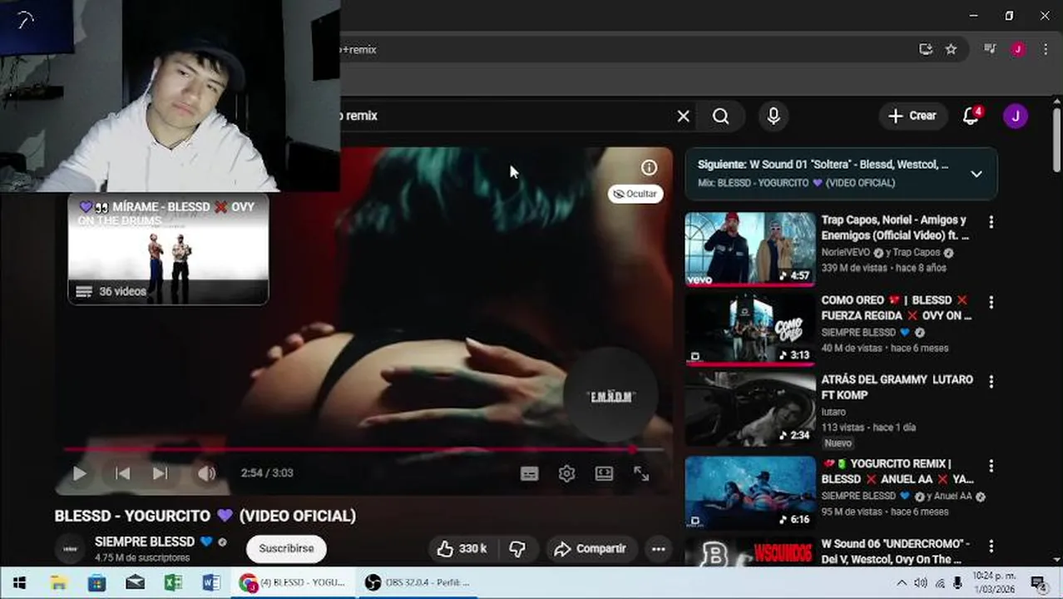Screen dimensions: 1063x599
Task: Open Word from taskbar
Action: pos(211,583)
